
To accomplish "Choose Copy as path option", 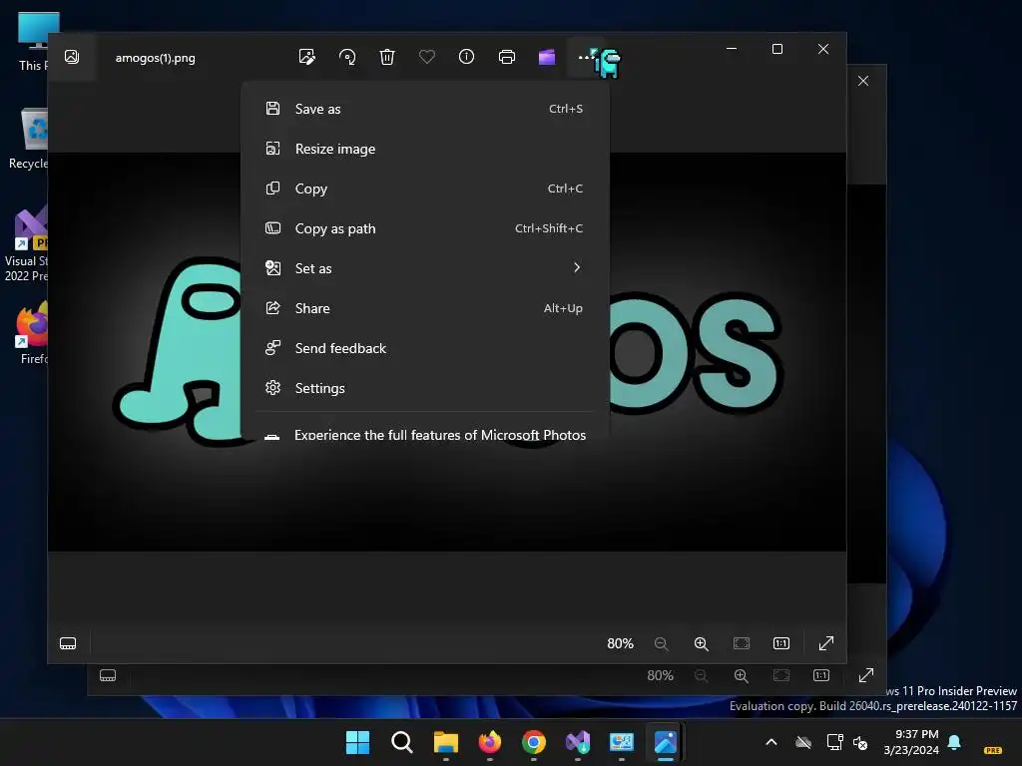I will coord(424,228).
